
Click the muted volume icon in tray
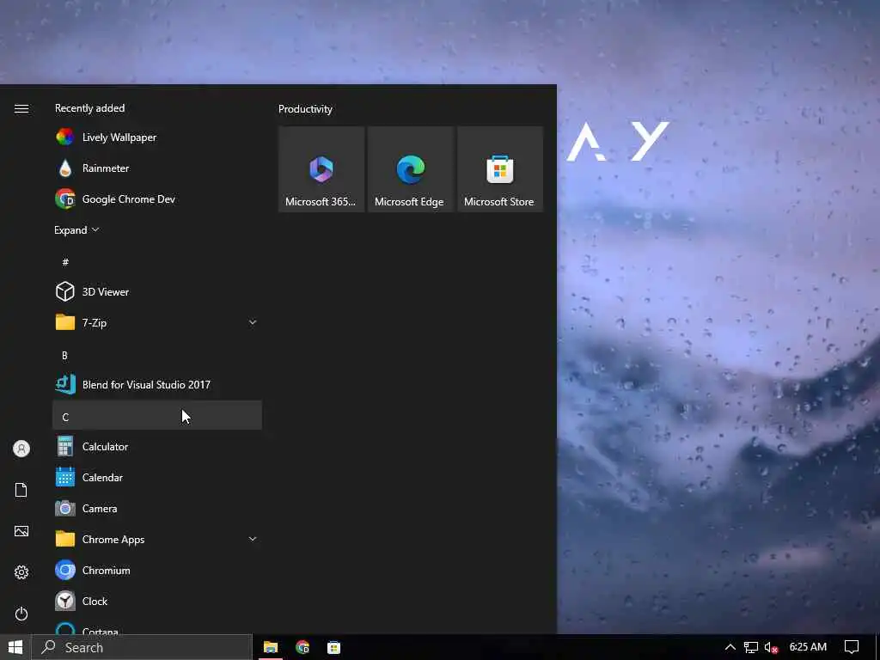[x=771, y=648]
